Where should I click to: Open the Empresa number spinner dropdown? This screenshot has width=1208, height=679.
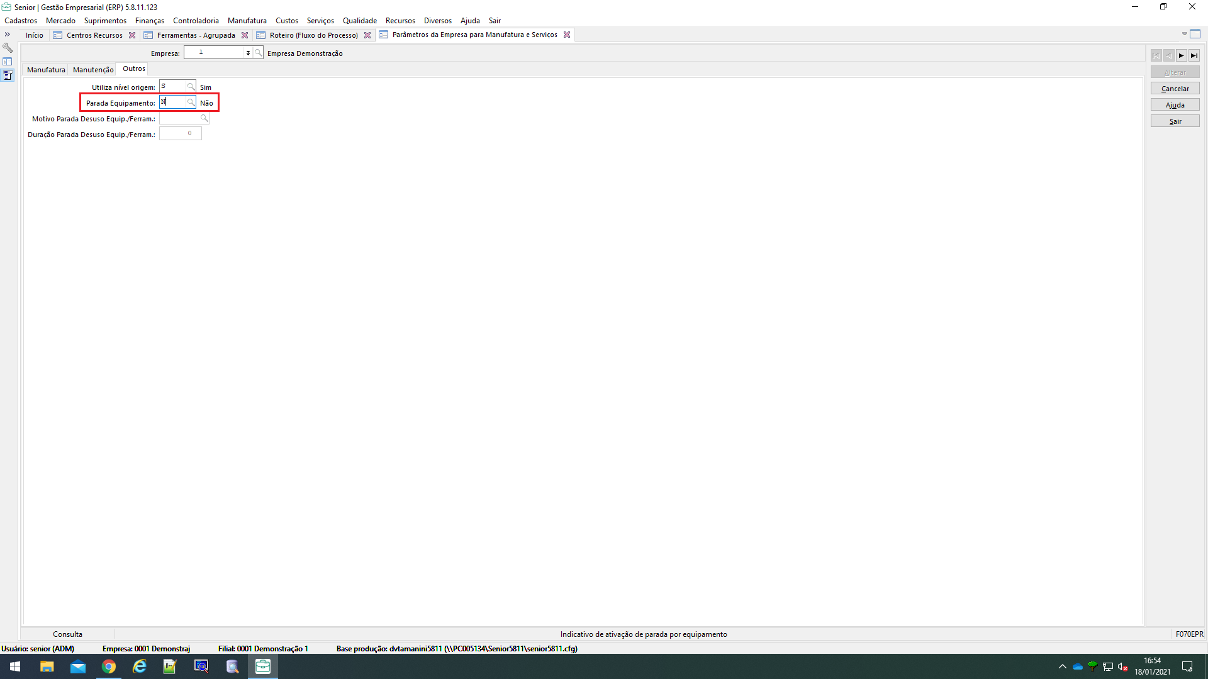click(x=248, y=53)
